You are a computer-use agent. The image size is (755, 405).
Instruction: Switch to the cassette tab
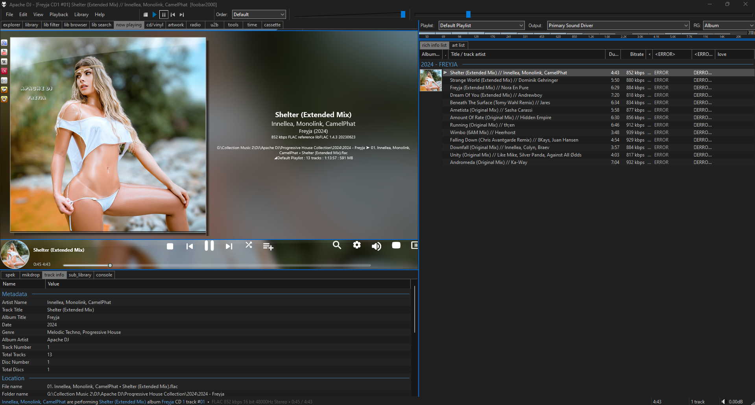[x=272, y=25]
